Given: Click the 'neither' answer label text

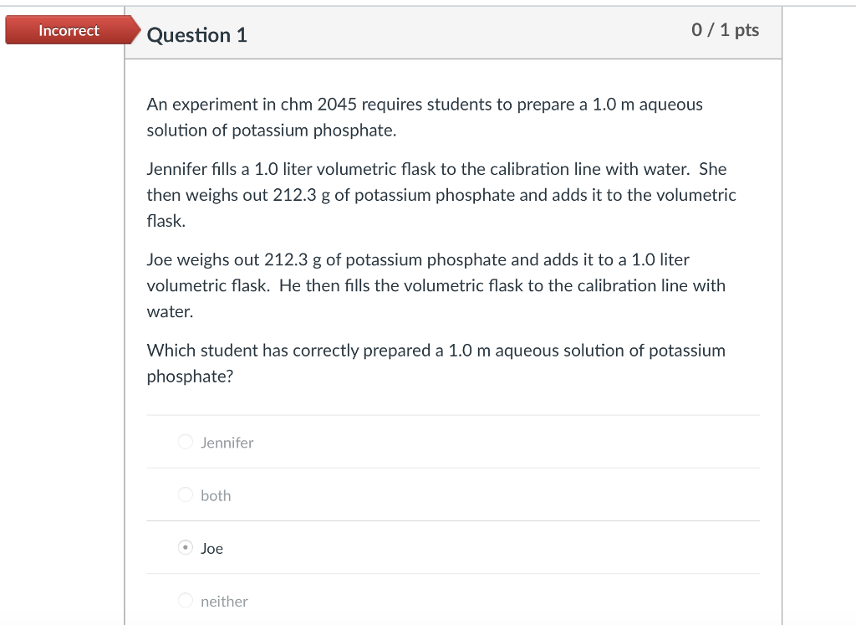Looking at the screenshot, I should pyautogui.click(x=224, y=602).
